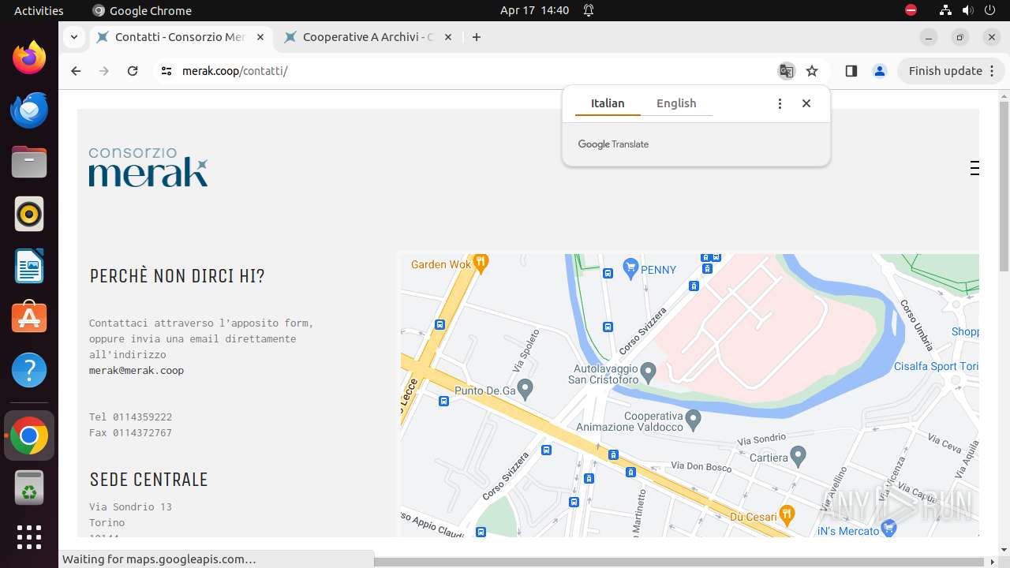
Task: Click the Via Sondrio 13 address
Action: (x=130, y=506)
